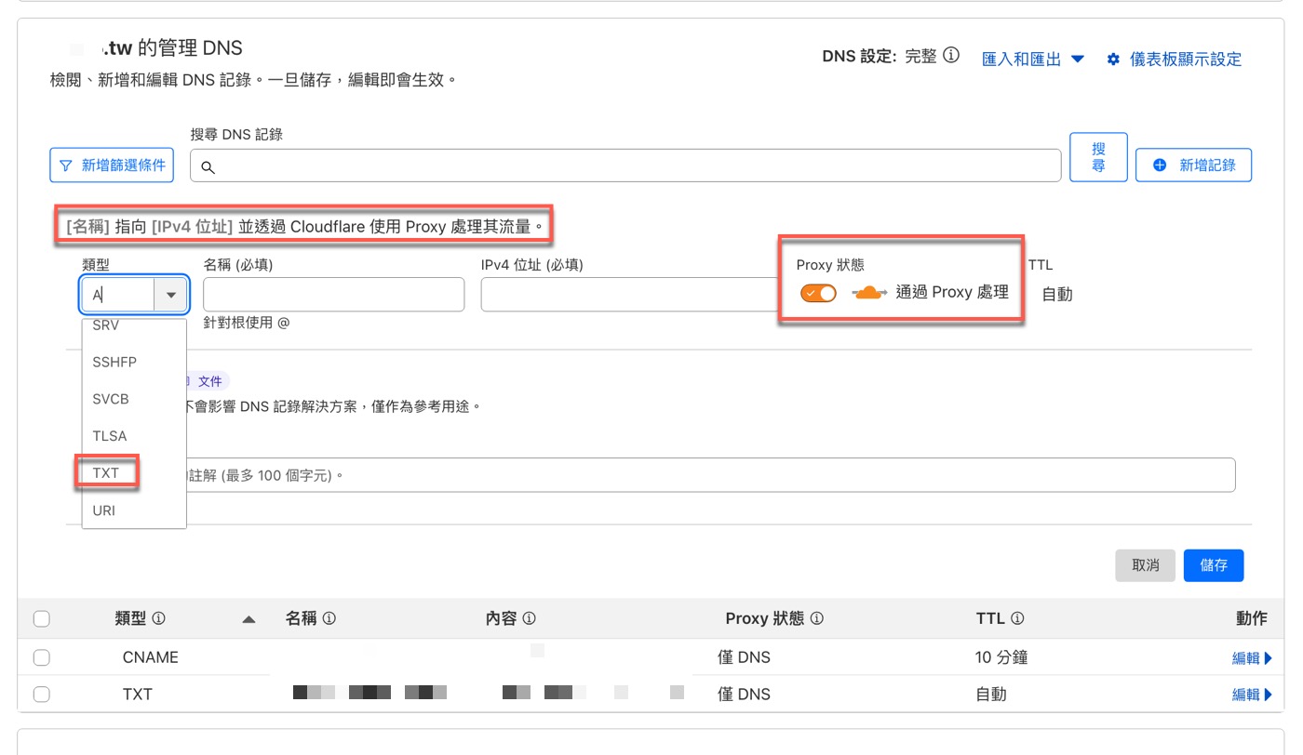The width and height of the screenshot is (1303, 755).
Task: Select TXT in the type list
Action: (x=134, y=472)
